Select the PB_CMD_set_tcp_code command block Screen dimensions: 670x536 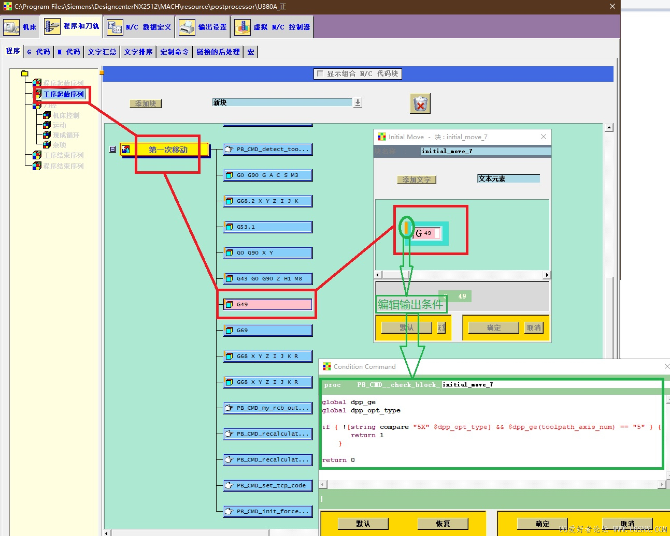[268, 485]
